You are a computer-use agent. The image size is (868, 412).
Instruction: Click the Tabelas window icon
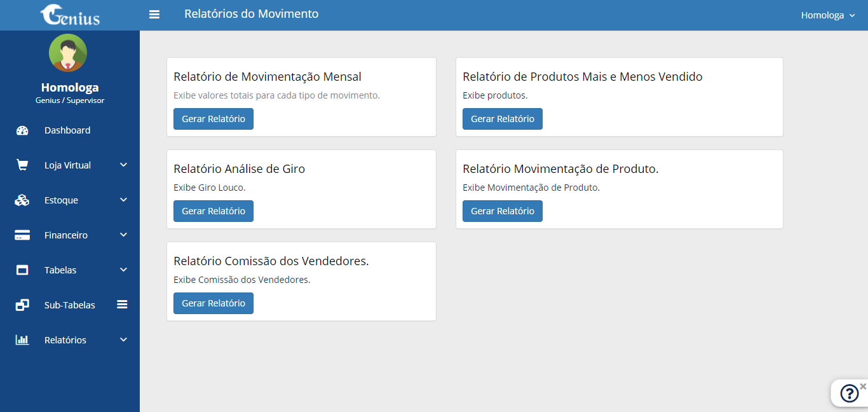[x=22, y=270]
